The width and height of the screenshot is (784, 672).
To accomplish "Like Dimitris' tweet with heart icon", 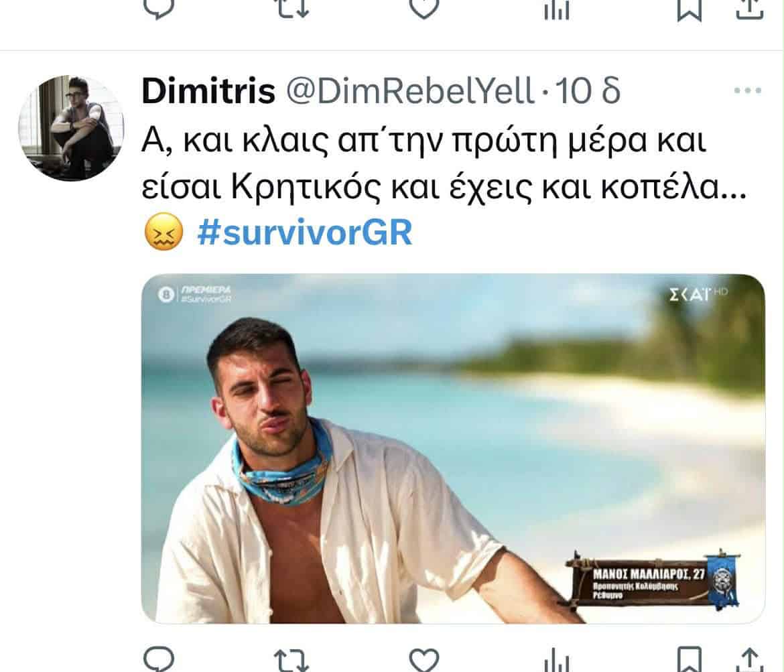I will point(424,660).
